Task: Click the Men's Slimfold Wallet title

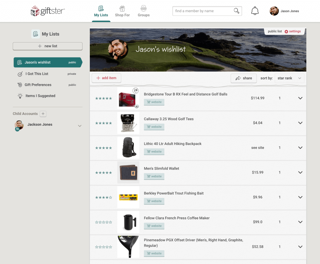Action: [161, 168]
